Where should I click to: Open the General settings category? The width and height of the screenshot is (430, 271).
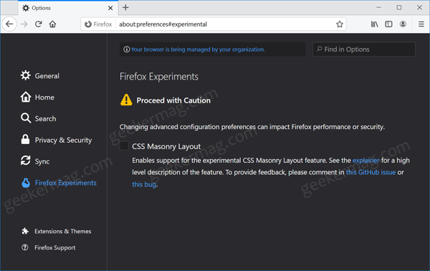[x=47, y=76]
